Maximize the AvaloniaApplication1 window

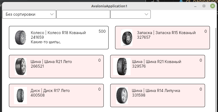click(204, 6)
